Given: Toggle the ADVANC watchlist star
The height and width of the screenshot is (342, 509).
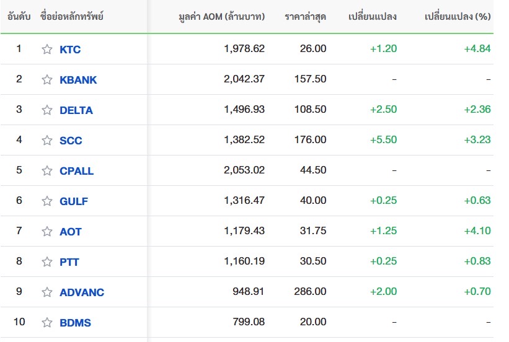Looking at the screenshot, I should pyautogui.click(x=47, y=292).
